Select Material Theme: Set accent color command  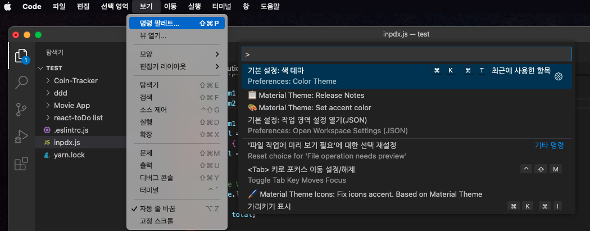coord(407,107)
